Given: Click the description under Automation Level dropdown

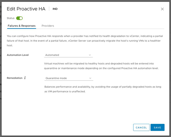Looking at the screenshot, I should pyautogui.click(x=101, y=66).
